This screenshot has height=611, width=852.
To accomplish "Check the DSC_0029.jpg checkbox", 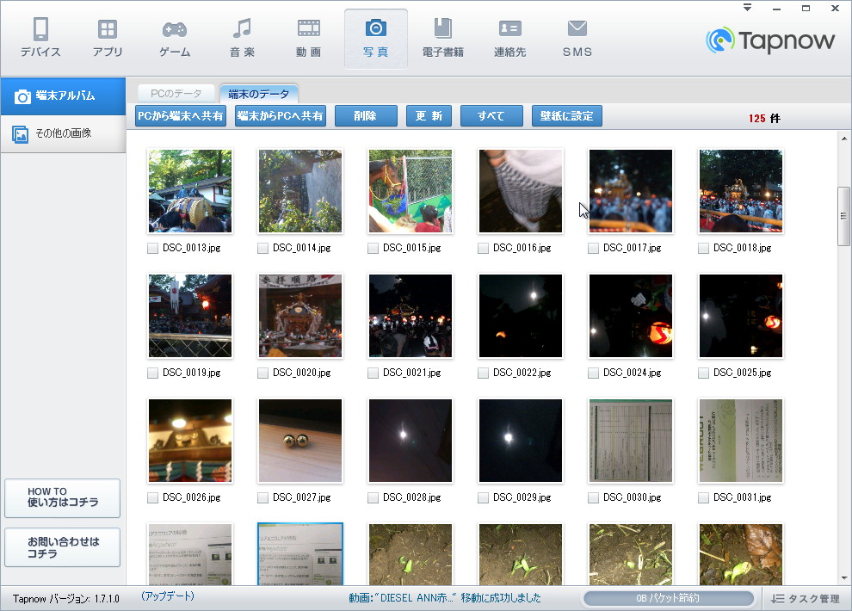I will click(483, 497).
